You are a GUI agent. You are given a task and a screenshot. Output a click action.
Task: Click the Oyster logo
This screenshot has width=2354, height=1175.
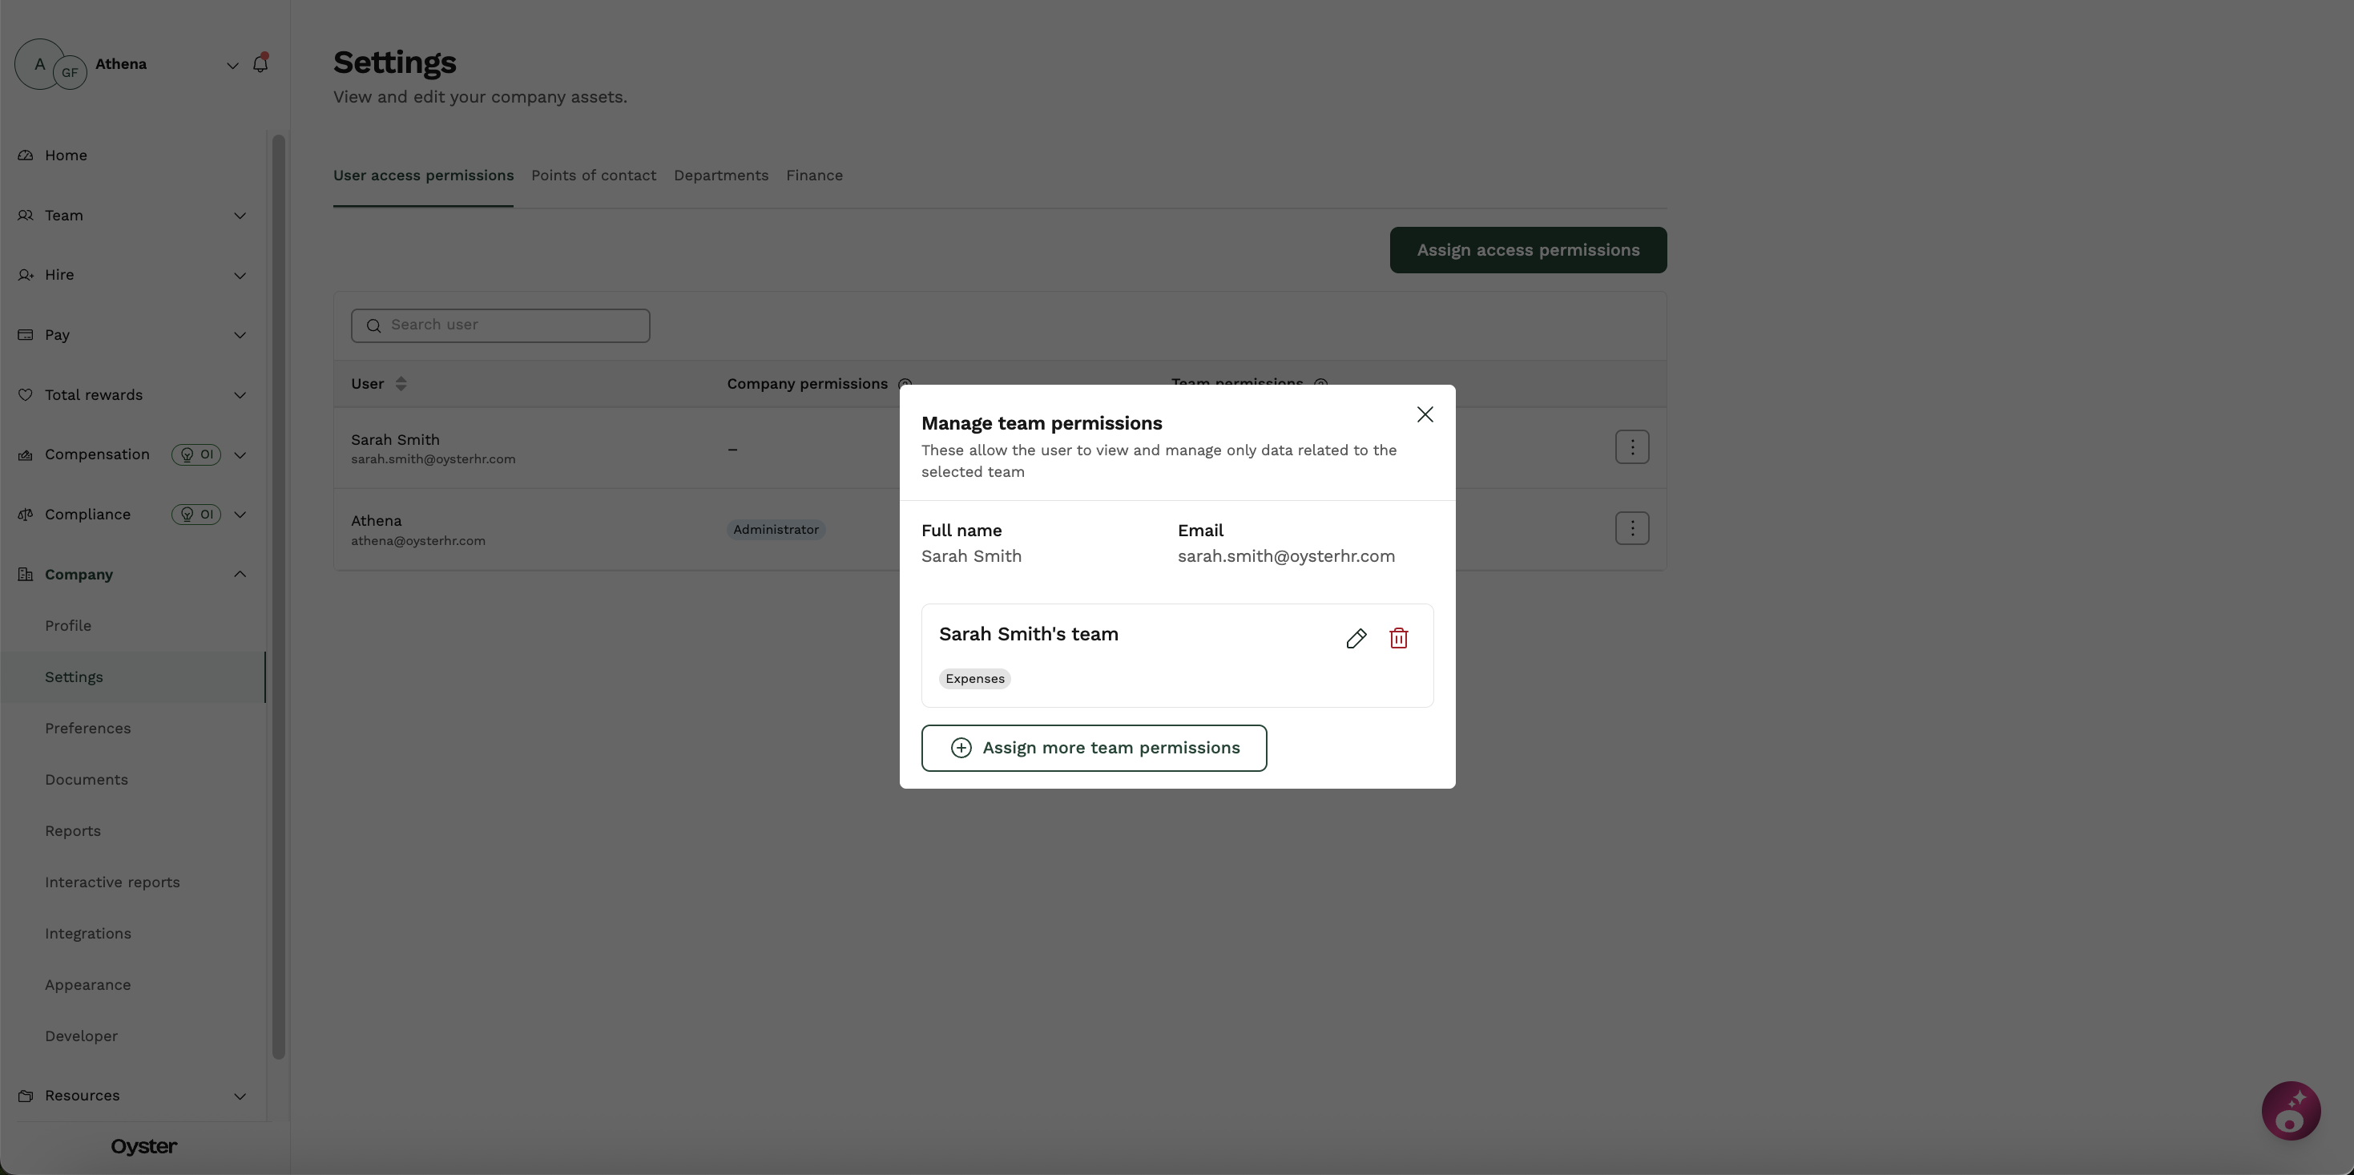143,1147
